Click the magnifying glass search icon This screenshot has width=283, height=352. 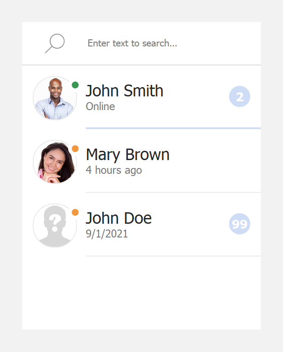[x=55, y=43]
